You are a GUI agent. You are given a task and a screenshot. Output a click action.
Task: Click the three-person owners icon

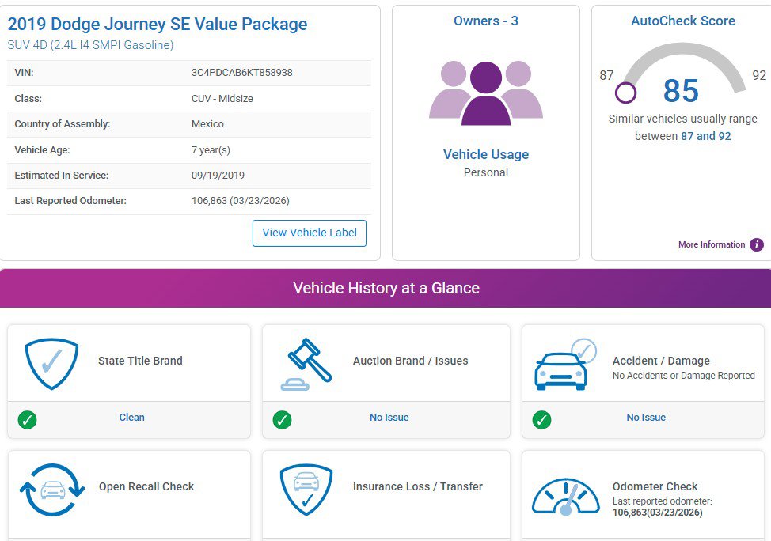click(x=486, y=93)
